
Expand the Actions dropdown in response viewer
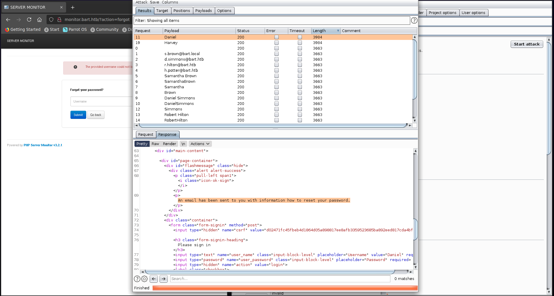pos(200,144)
